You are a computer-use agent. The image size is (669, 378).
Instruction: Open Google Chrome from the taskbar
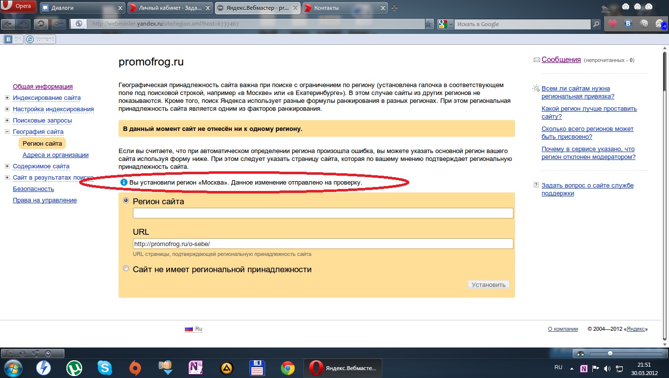(288, 368)
